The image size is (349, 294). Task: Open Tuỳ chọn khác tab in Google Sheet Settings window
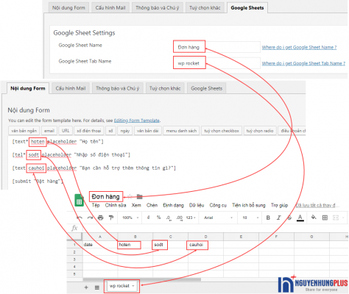pyautogui.click(x=205, y=8)
